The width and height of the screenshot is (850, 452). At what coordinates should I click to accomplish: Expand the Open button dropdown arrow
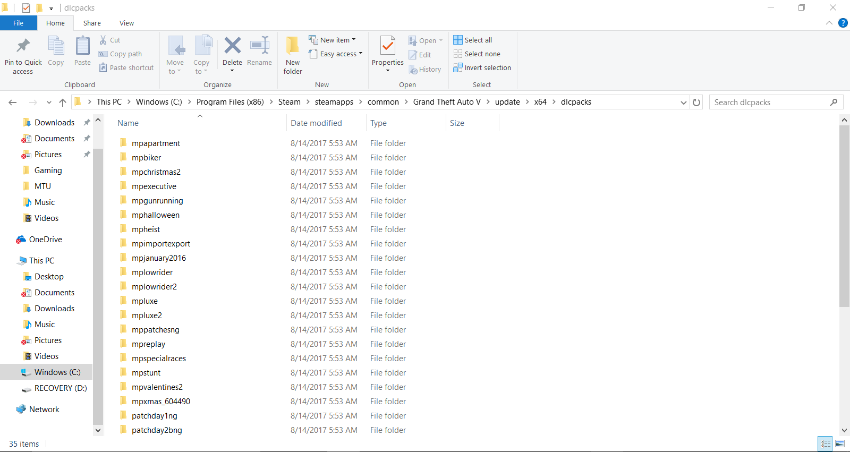[441, 40]
